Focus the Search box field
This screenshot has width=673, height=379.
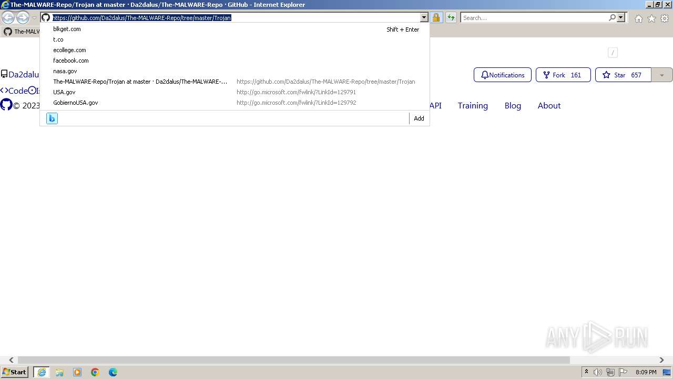(x=534, y=18)
